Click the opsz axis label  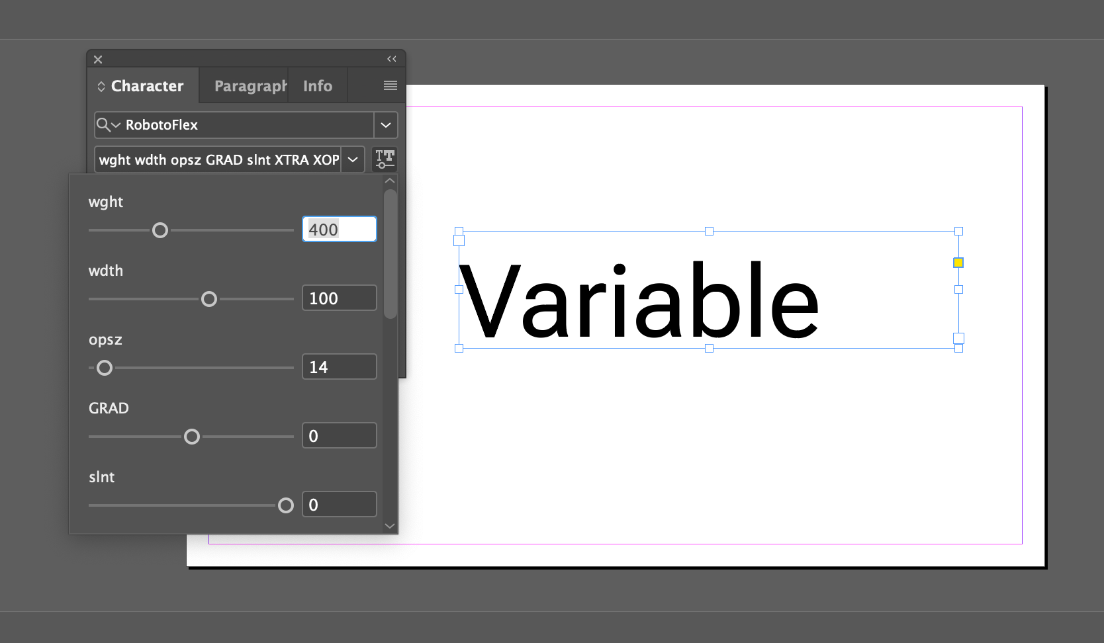(105, 340)
